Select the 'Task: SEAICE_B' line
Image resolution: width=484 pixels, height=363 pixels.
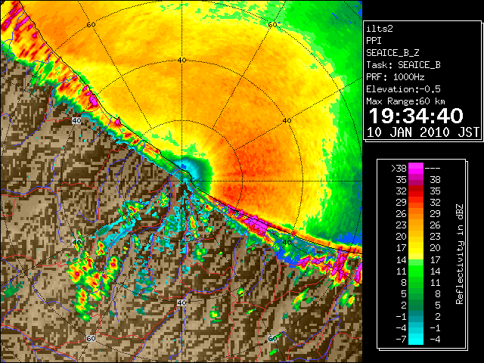click(403, 65)
